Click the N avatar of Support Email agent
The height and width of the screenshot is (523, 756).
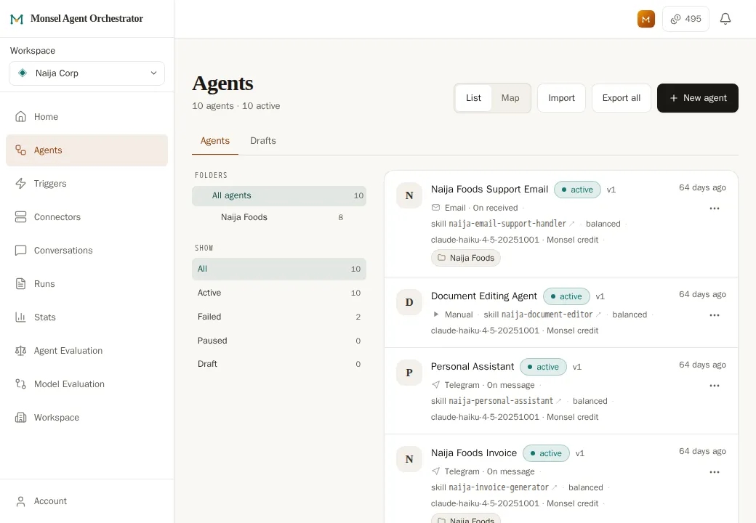[x=409, y=195]
